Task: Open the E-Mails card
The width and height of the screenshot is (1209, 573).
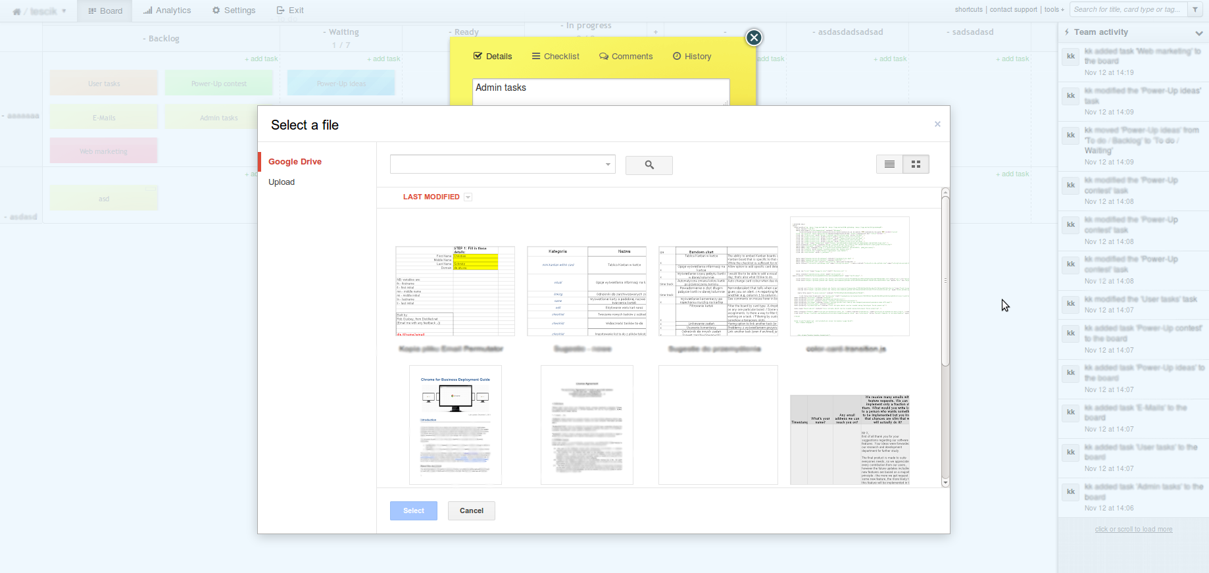Action: click(104, 118)
